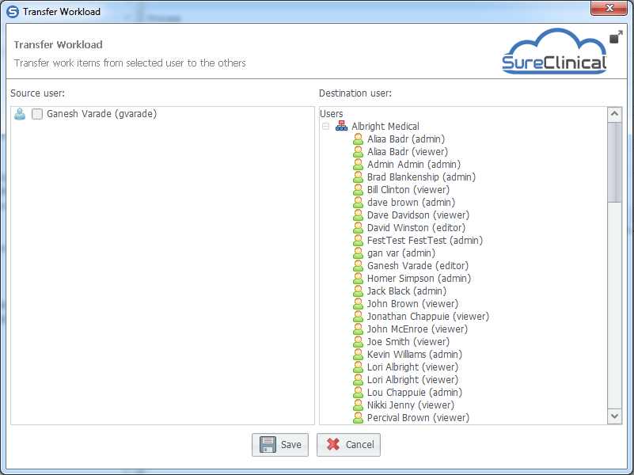This screenshot has height=475, width=634.
Task: Collapse the Albright Medical tree node
Action: [325, 127]
